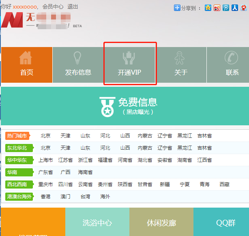Select 华中华东 region tag

tap(17, 160)
